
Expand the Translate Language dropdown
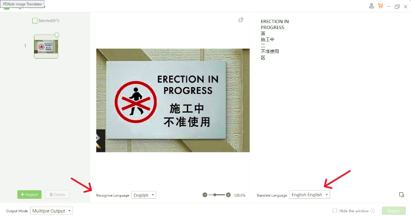coord(310,194)
